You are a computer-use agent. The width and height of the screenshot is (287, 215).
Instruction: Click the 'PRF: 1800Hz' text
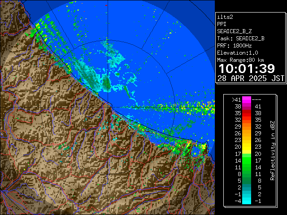pyautogui.click(x=235, y=46)
